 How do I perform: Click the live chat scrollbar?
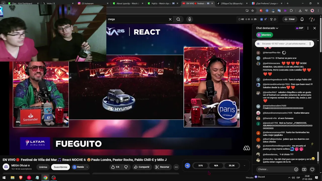pos(318,156)
